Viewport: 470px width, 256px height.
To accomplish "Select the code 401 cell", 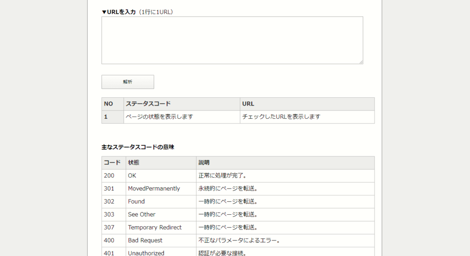I will coord(114,252).
